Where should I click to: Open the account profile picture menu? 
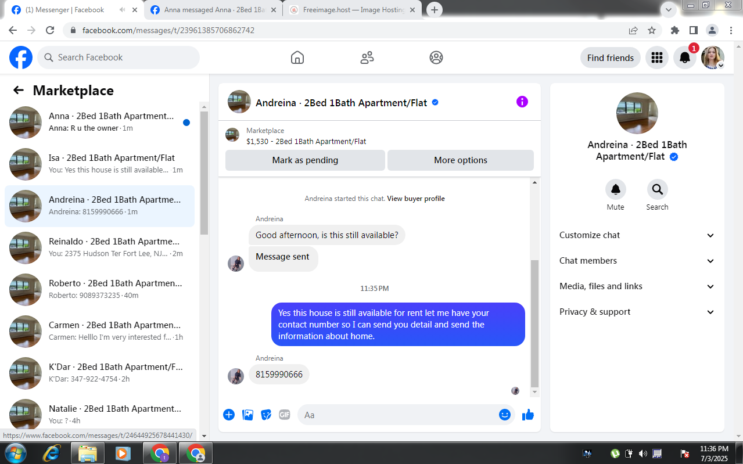click(713, 57)
